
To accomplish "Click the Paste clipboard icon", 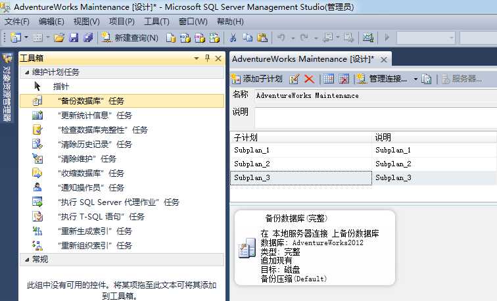I will click(262, 38).
